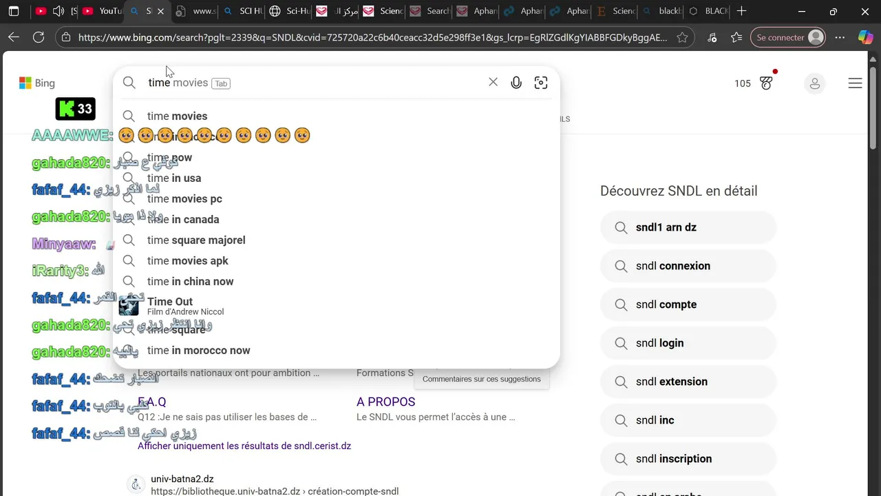Click search icon beside sndl login
881x496 pixels.
(621, 343)
